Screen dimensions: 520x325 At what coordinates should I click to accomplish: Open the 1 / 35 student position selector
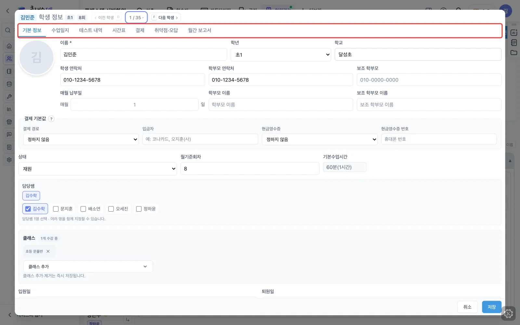136,18
